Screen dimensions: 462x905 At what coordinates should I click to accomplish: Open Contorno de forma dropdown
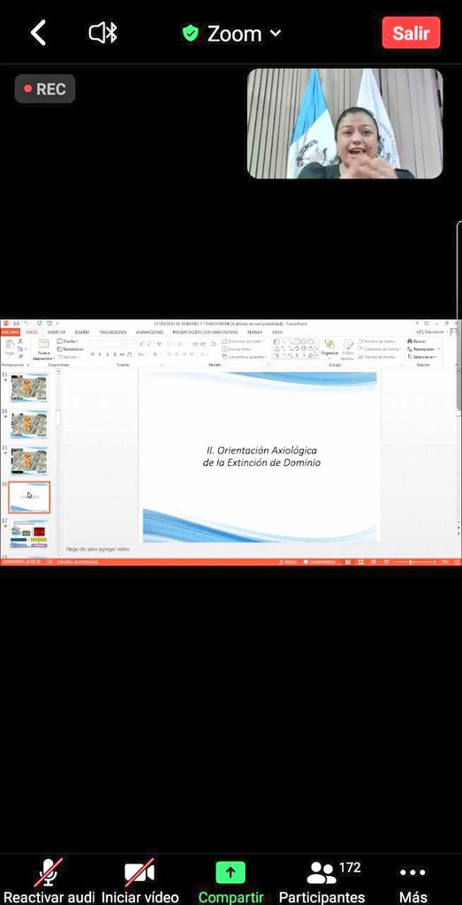point(380,348)
